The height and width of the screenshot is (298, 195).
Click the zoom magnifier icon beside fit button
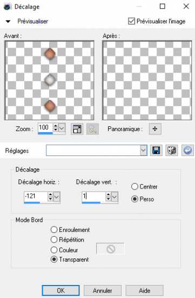[x=92, y=129]
